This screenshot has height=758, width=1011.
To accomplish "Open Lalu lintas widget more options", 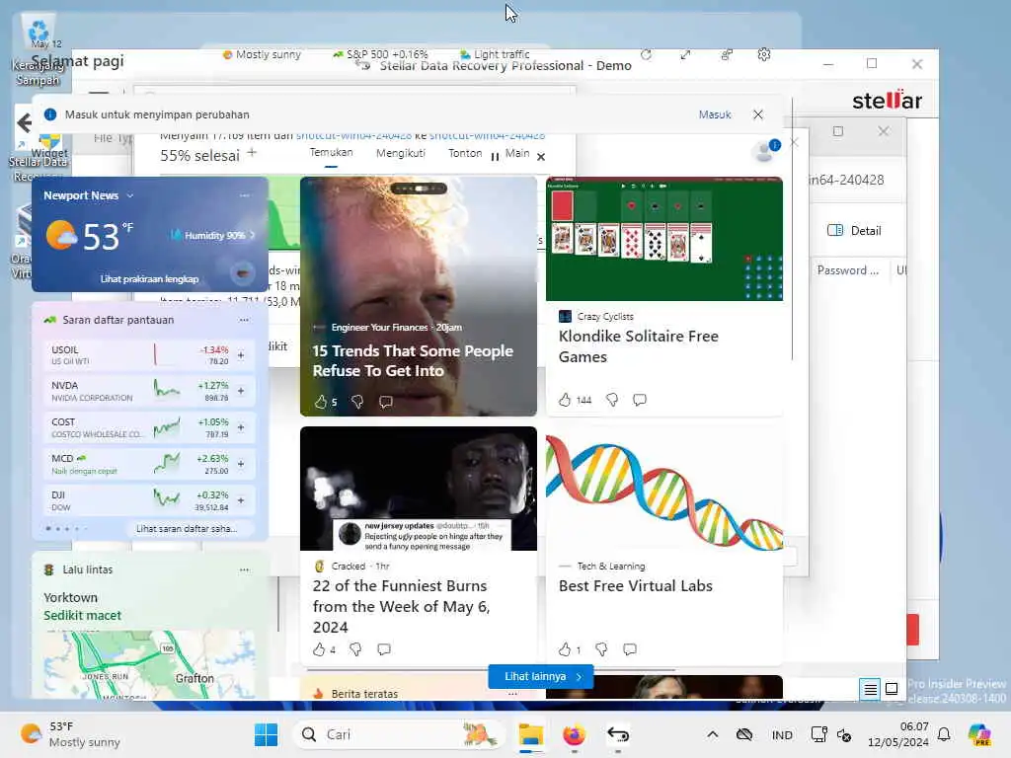I will 245,569.
